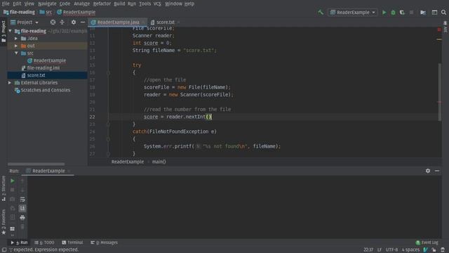Image resolution: width=449 pixels, height=253 pixels.
Task: Run ReaderExample with the top toolbar play icon
Action: (384, 13)
